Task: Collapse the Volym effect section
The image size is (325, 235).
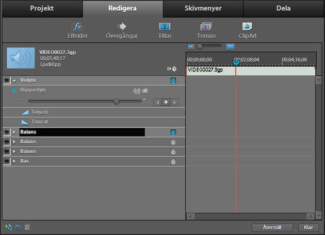Action: [14, 80]
